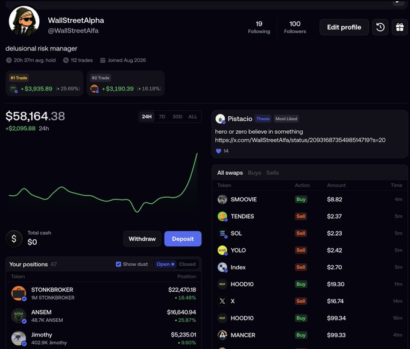Click the YOLO token icon in swaps
This screenshot has width=410, height=349.
coord(222,250)
